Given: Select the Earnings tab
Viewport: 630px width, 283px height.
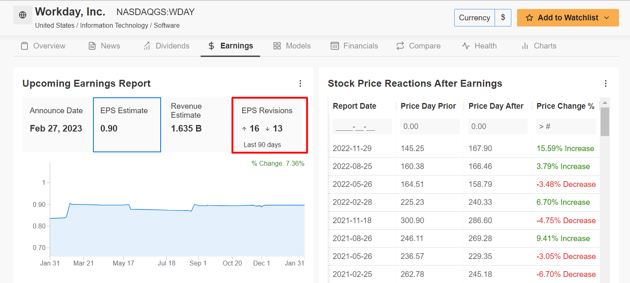Looking at the screenshot, I should (x=230, y=46).
